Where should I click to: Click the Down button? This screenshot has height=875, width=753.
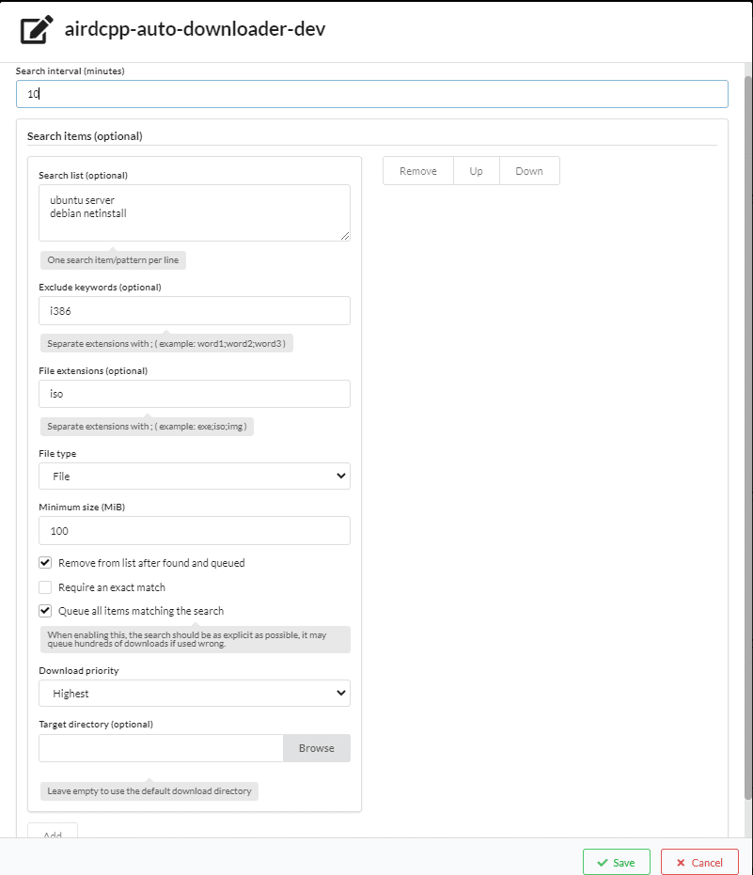click(x=528, y=170)
